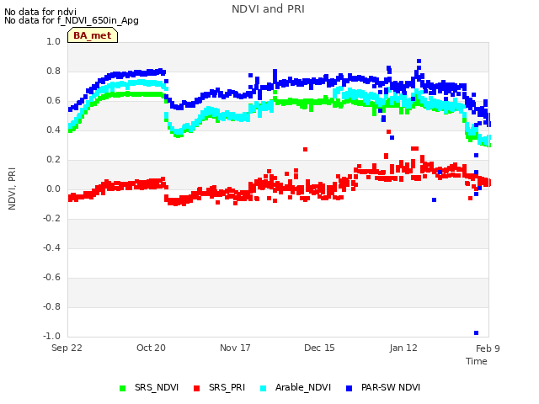This screenshot has width=539, height=404.
Task: Click the isolated red point near 0.27 in December
Action: 305,150
